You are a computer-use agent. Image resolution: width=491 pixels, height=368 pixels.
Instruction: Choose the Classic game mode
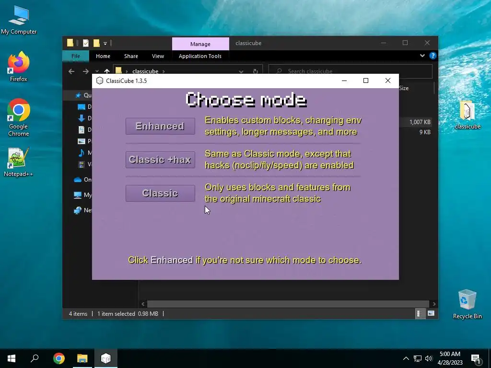[160, 193]
